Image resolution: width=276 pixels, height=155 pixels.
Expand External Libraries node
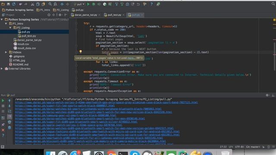pos(2,68)
